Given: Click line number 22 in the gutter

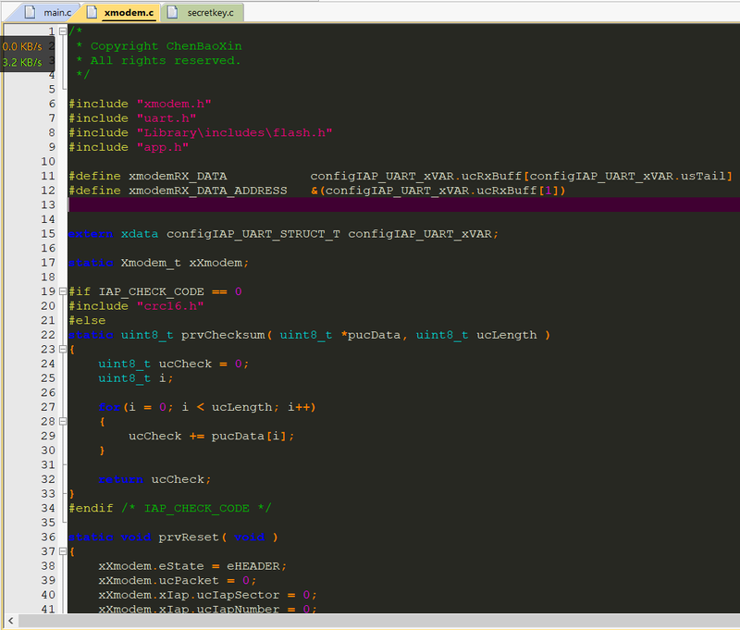Looking at the screenshot, I should 48,335.
